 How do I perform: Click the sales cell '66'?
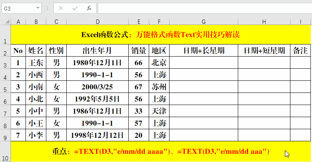click(x=139, y=62)
